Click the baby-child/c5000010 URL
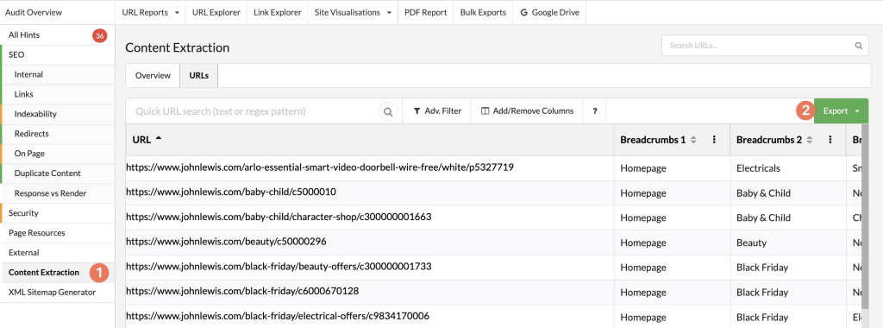Image resolution: width=883 pixels, height=328 pixels. click(231, 192)
